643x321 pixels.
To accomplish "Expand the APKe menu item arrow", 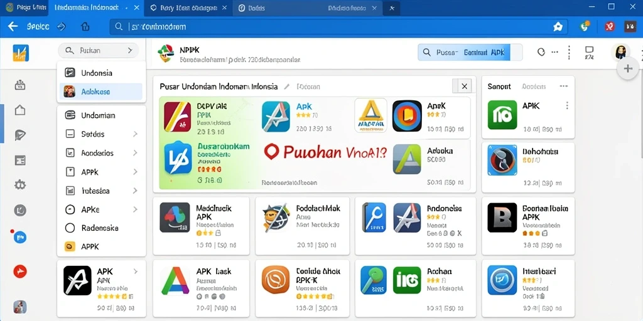I will tap(136, 209).
